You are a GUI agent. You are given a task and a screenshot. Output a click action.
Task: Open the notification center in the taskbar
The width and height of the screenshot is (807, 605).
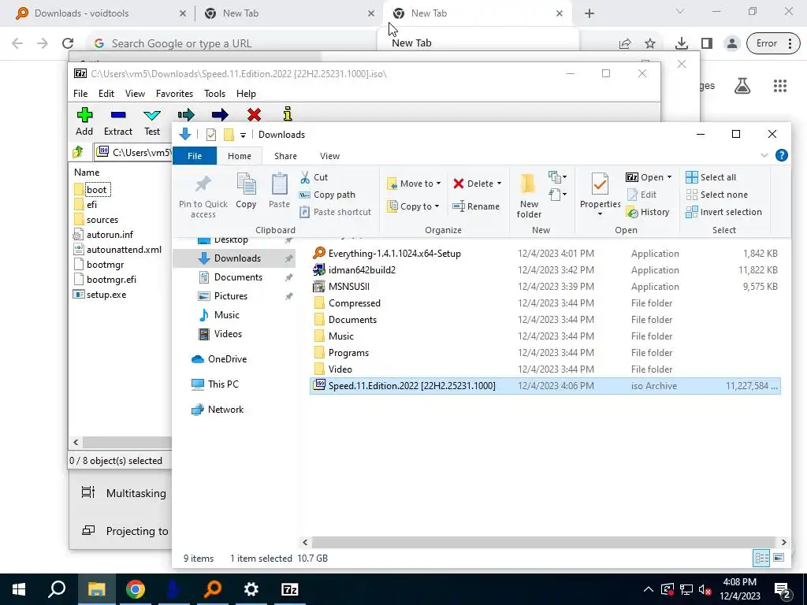pyautogui.click(x=782, y=590)
